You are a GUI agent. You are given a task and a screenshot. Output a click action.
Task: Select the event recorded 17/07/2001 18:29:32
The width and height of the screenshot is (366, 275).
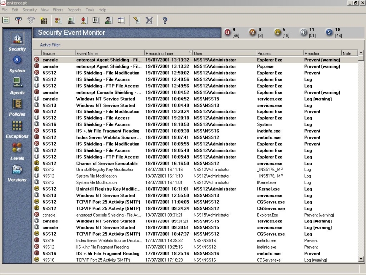[195, 241]
